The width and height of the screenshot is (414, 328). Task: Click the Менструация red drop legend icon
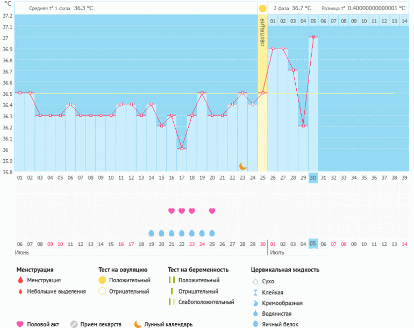[20, 280]
